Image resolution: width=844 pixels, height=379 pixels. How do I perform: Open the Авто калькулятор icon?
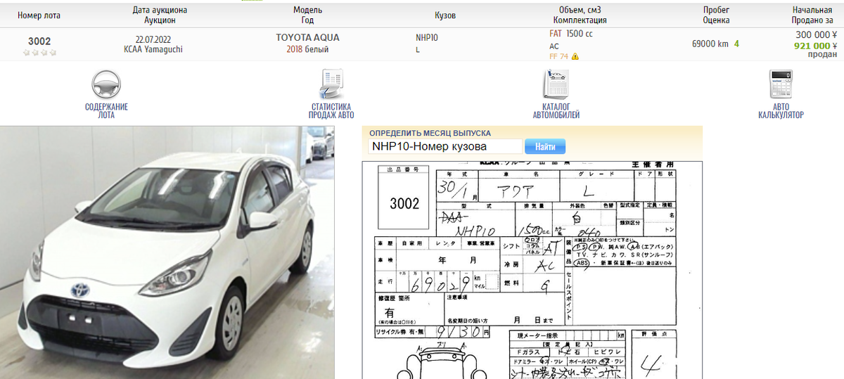781,84
